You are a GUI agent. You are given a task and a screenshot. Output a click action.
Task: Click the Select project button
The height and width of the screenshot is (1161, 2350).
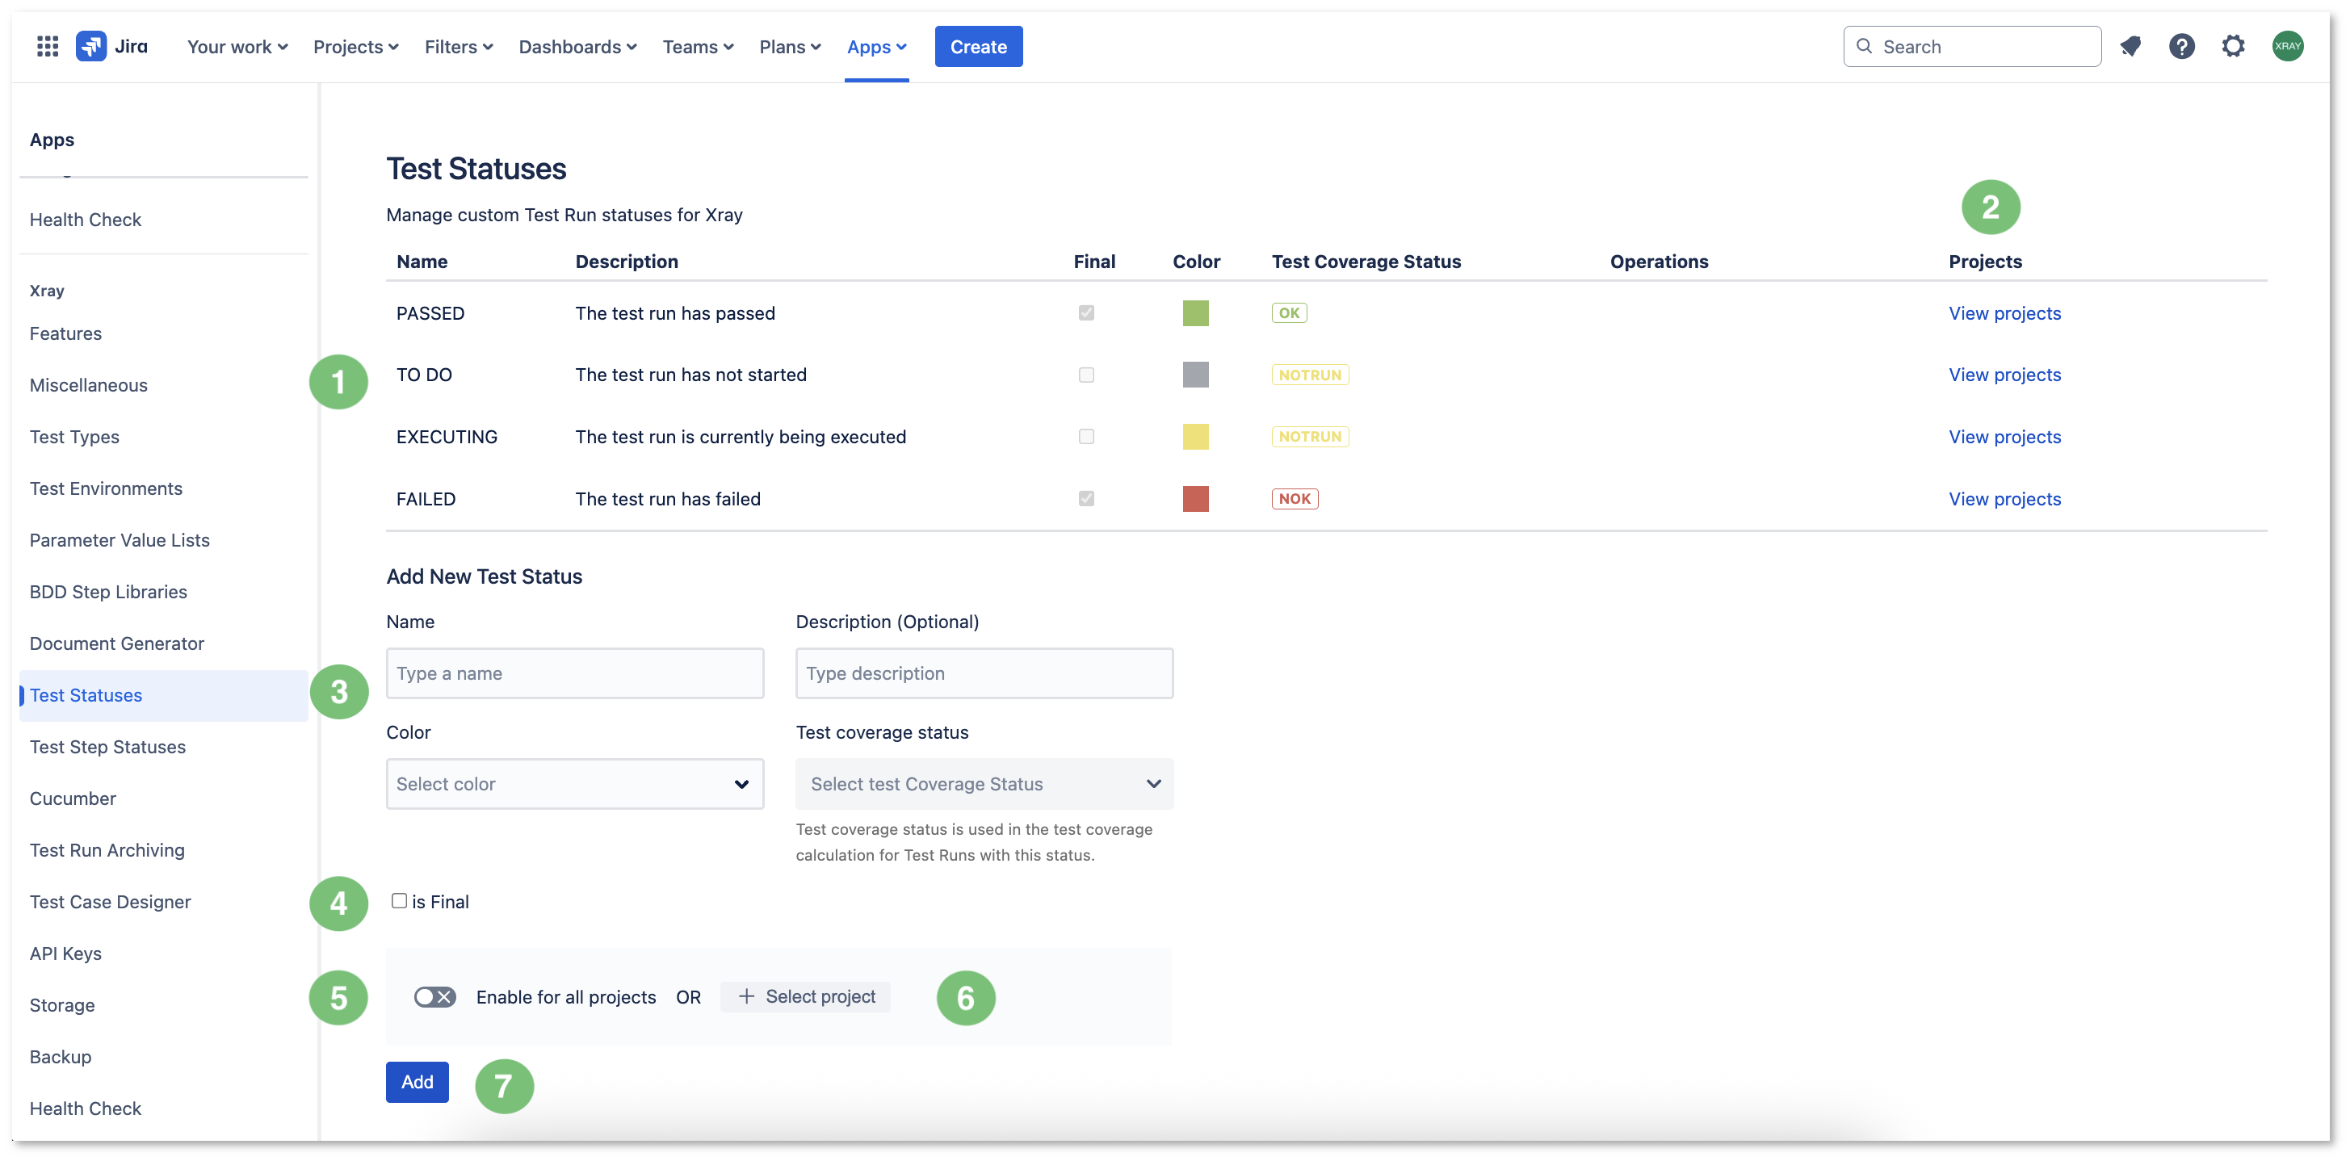(x=805, y=997)
